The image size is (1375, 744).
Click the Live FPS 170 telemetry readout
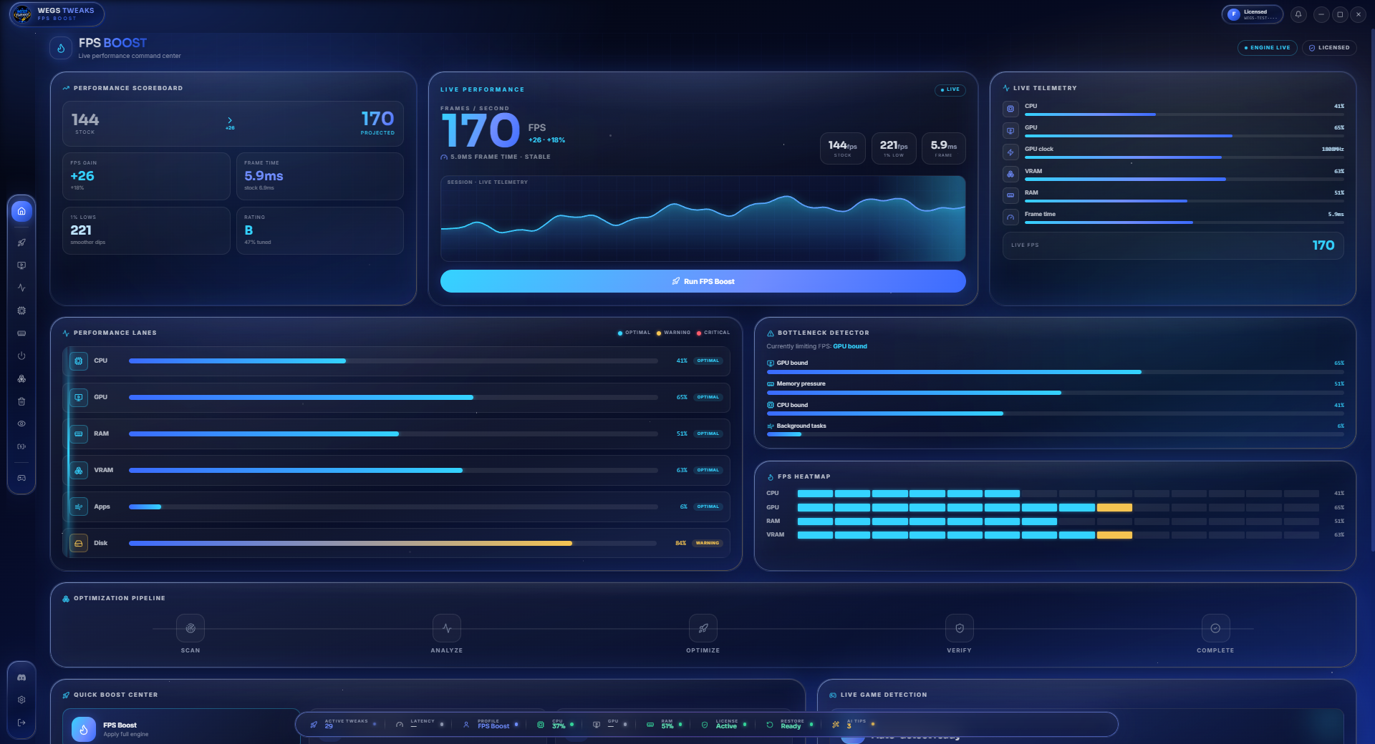[x=1173, y=245]
